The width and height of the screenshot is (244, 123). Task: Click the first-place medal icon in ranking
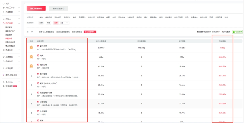coord(31,47)
